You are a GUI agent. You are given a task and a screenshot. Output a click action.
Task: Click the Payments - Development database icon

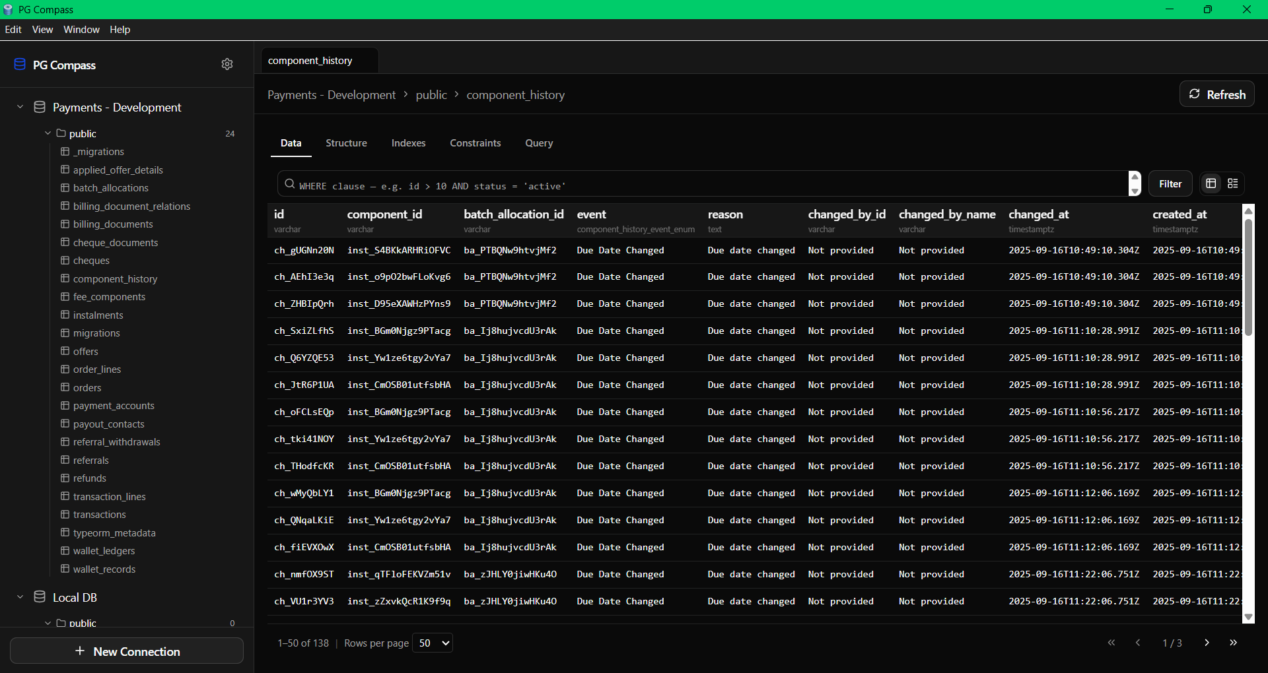[40, 107]
